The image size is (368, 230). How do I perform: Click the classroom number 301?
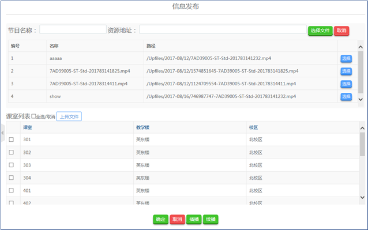click(27, 139)
